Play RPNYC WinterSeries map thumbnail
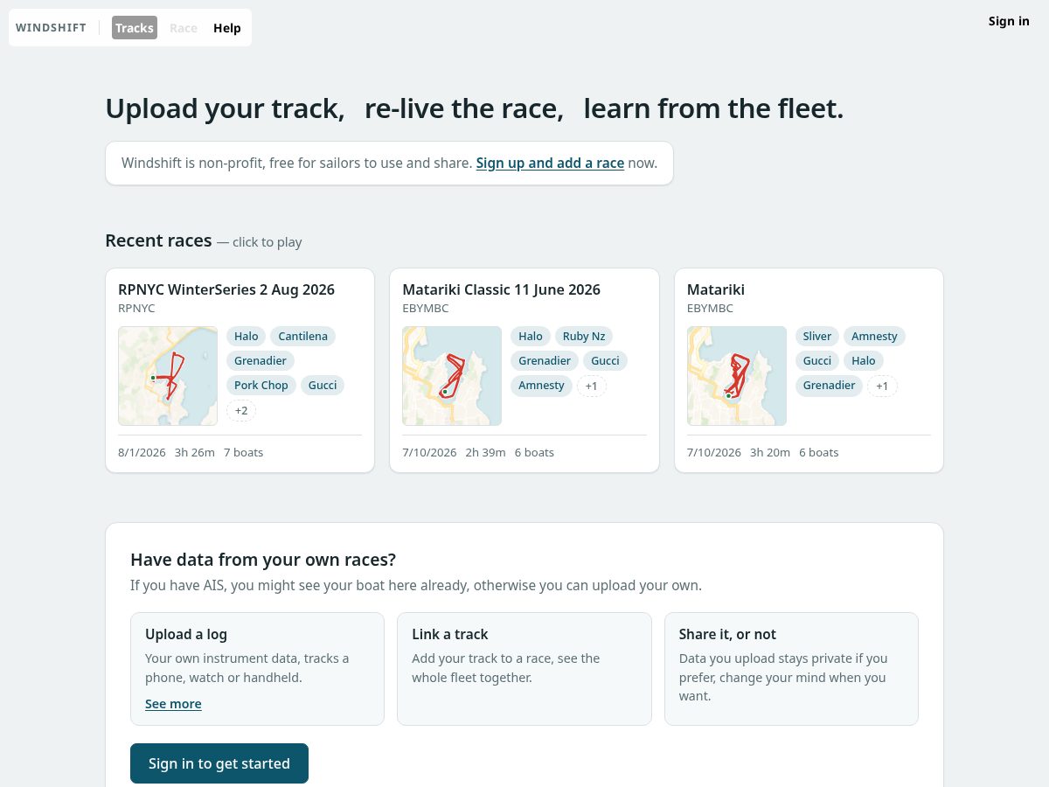Image resolution: width=1049 pixels, height=787 pixels. [168, 376]
